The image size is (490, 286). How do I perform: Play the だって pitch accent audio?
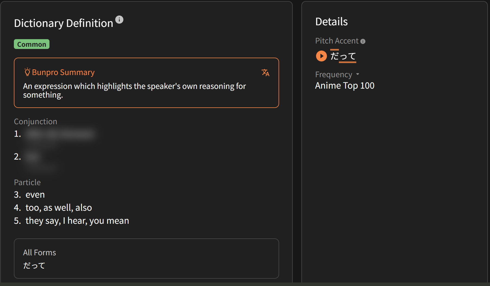tap(321, 56)
